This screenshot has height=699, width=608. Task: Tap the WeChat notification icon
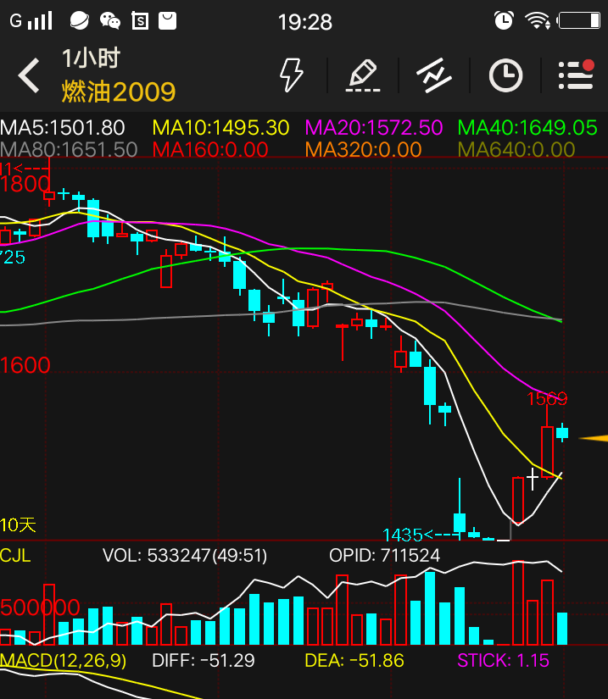[109, 20]
